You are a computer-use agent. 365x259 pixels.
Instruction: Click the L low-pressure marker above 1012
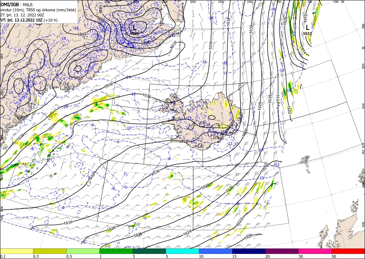pos(307,28)
